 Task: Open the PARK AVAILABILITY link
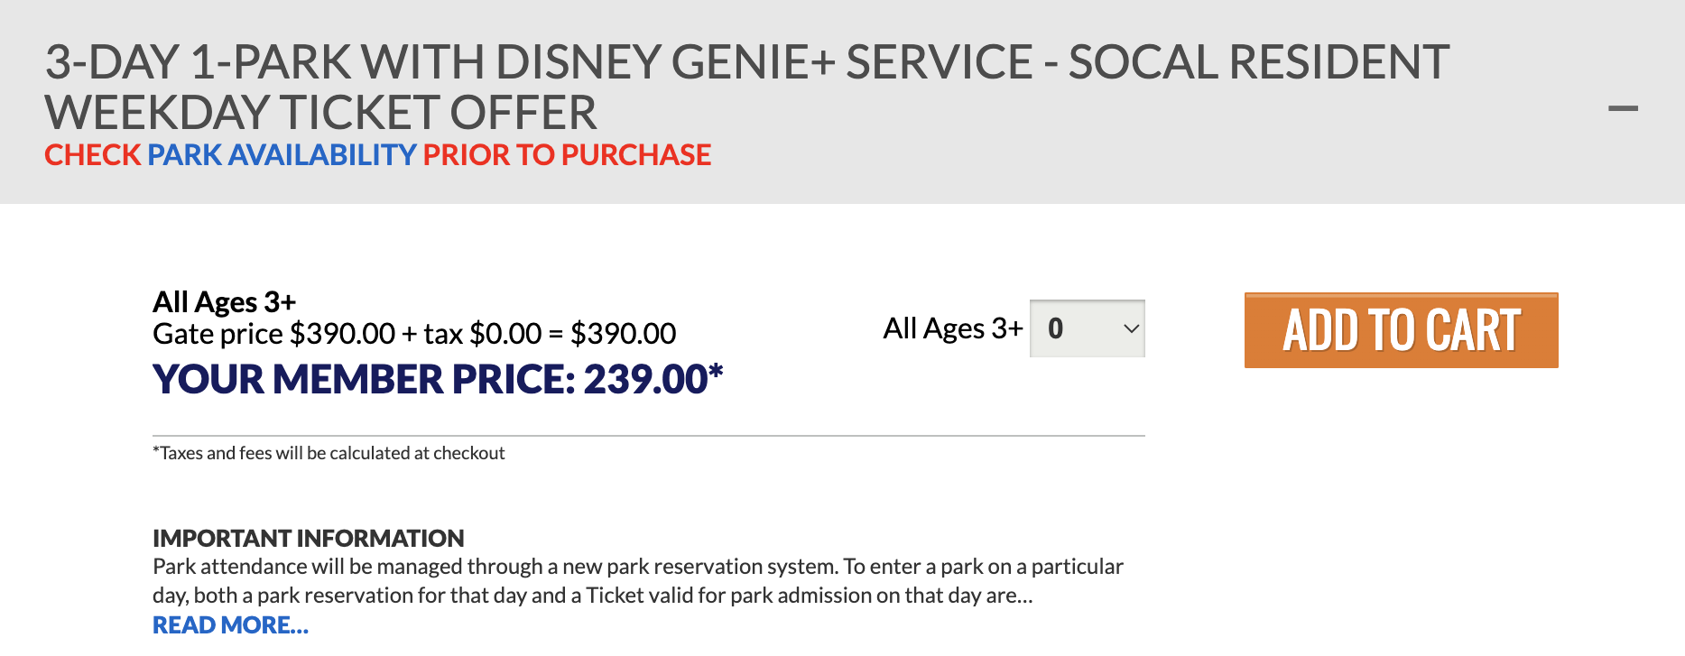click(282, 155)
